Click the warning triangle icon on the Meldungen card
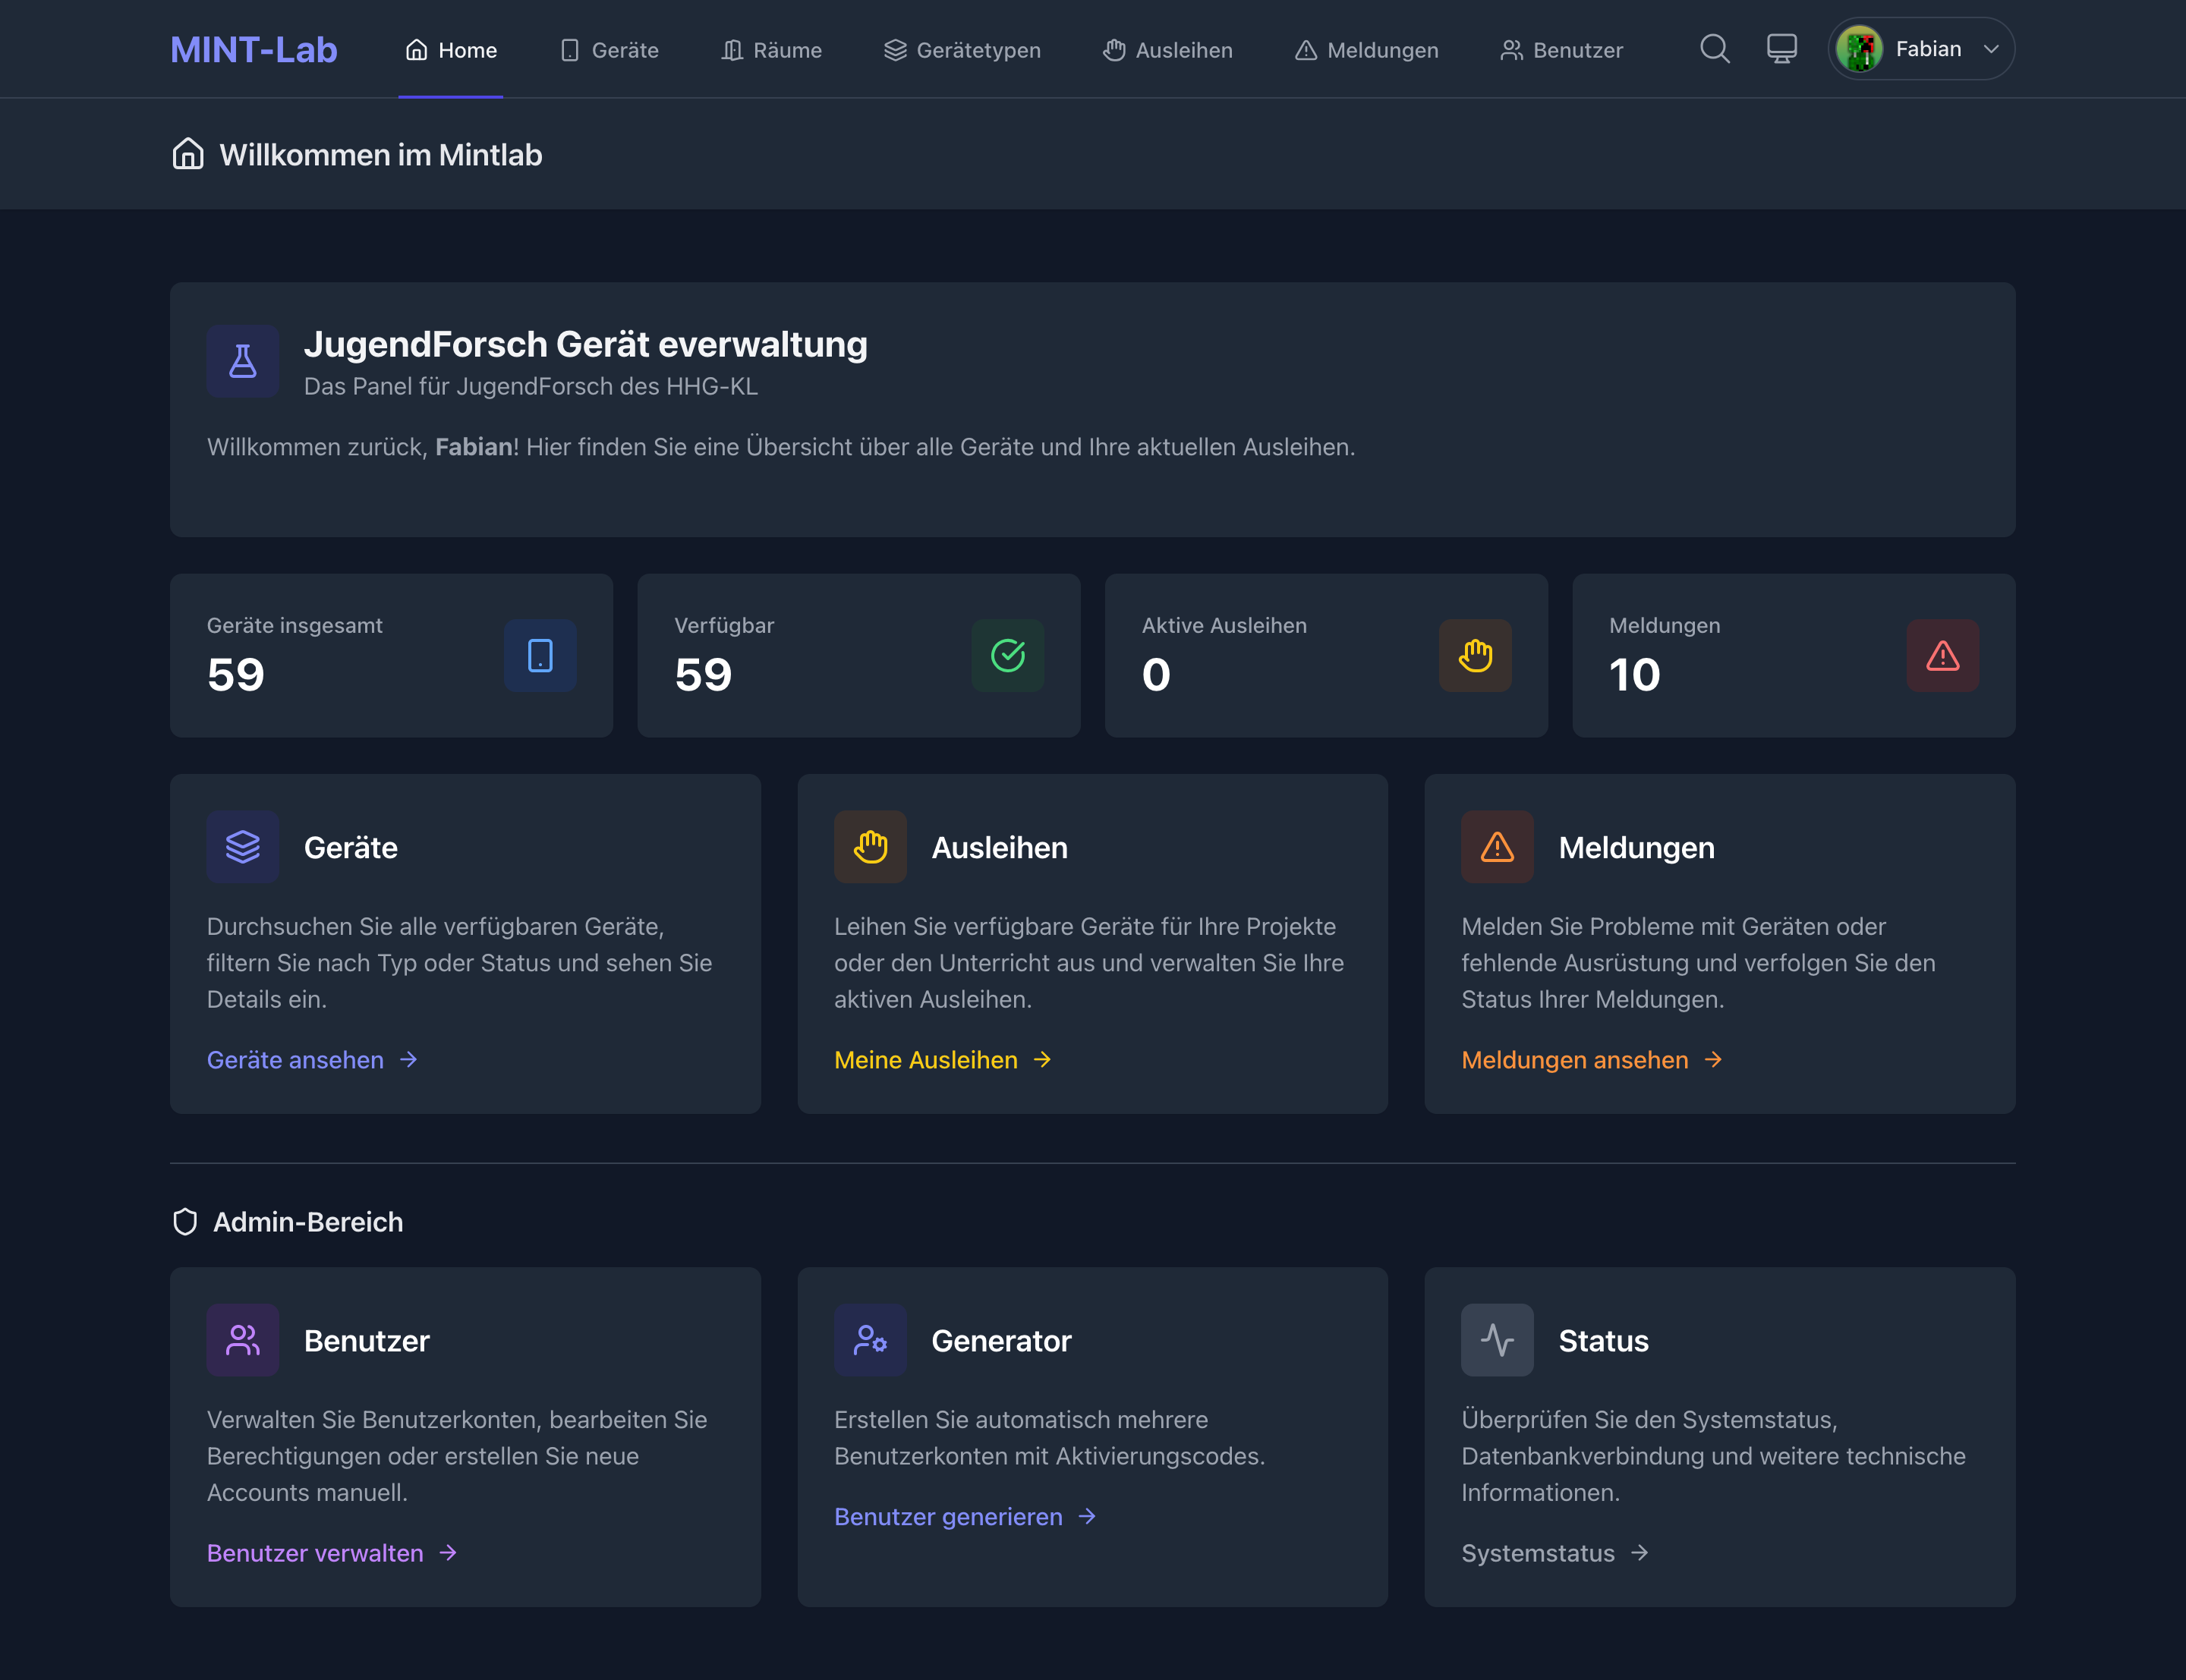The image size is (2186, 1680). [x=1496, y=846]
